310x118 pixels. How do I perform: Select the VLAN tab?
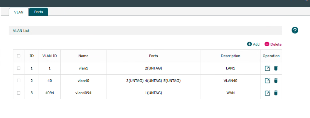19,12
